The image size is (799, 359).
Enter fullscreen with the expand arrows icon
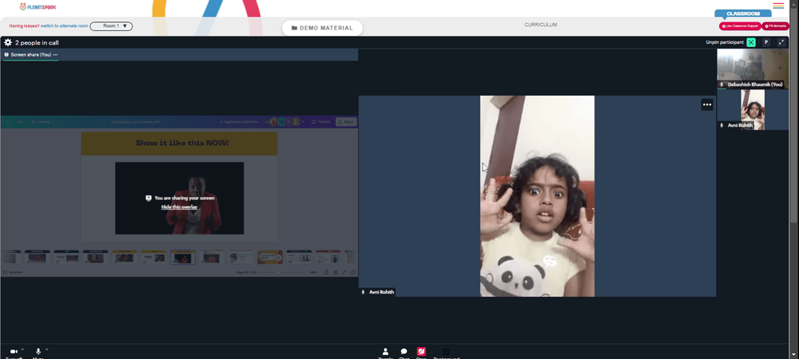click(x=781, y=42)
